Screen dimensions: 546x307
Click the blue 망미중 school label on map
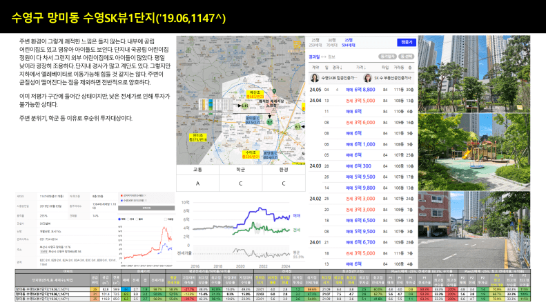(253, 121)
